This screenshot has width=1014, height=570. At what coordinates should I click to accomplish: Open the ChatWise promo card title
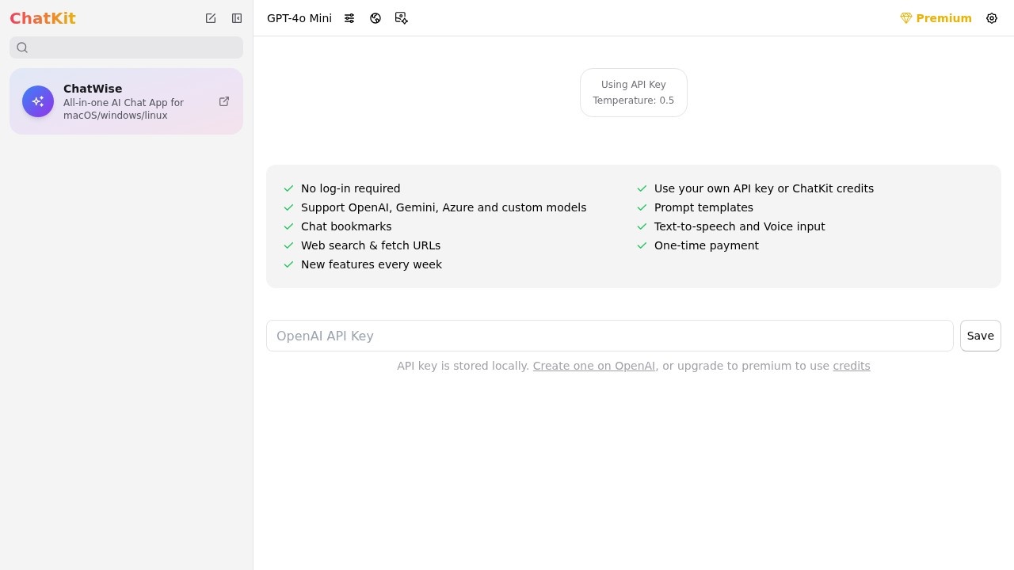pos(93,89)
